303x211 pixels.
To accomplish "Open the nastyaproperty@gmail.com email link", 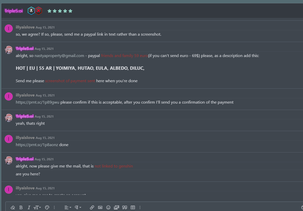I will pos(59,56).
